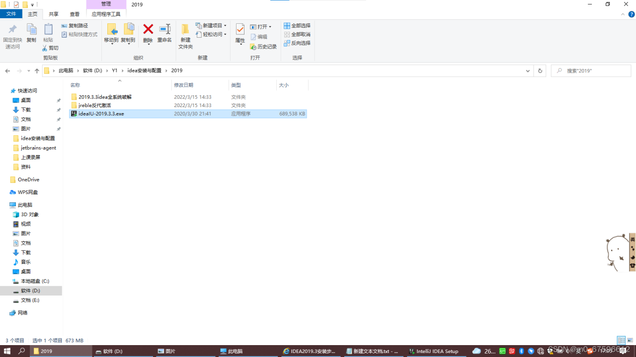Switch to the 查看 view tab
This screenshot has height=357, width=636.
pos(75,14)
